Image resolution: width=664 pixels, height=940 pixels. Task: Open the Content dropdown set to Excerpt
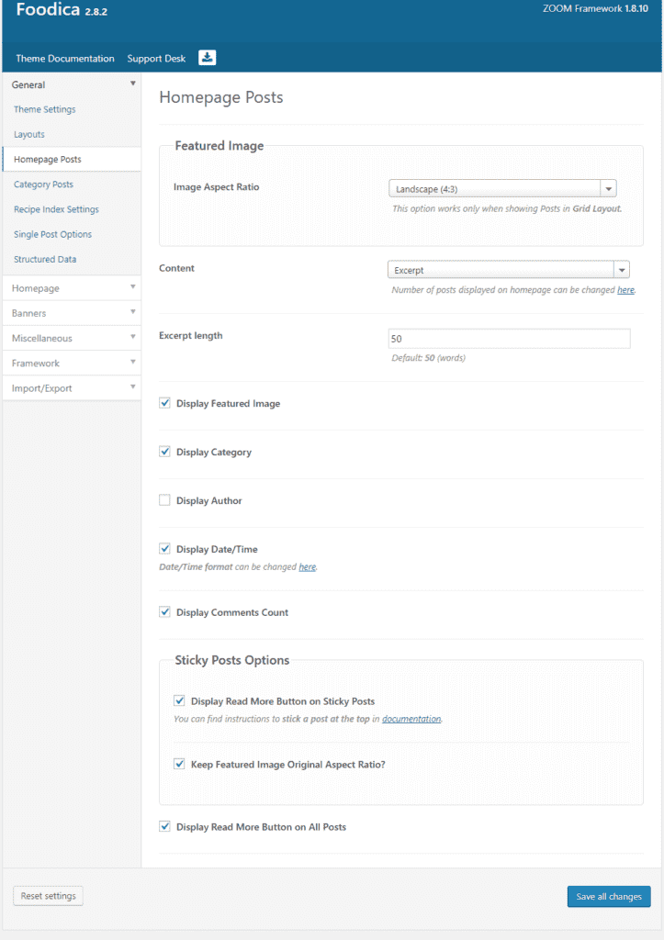coord(508,270)
